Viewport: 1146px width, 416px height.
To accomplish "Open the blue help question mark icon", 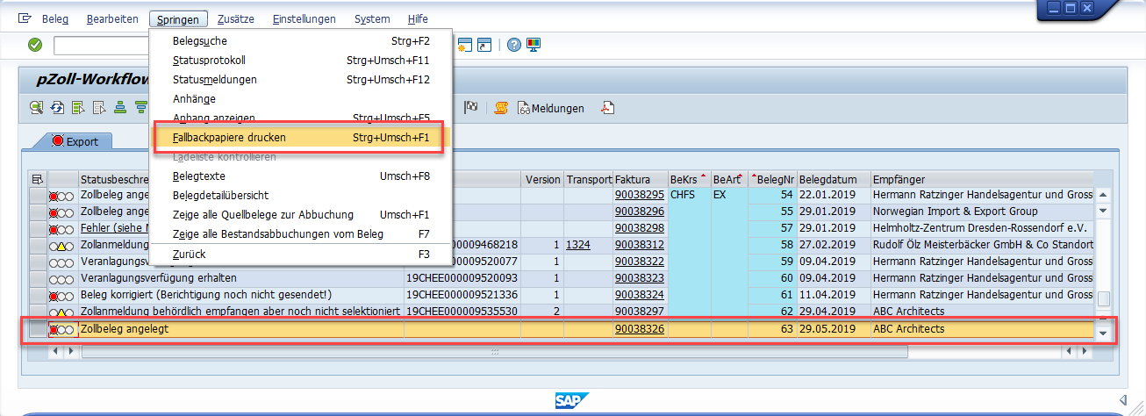I will (x=514, y=45).
